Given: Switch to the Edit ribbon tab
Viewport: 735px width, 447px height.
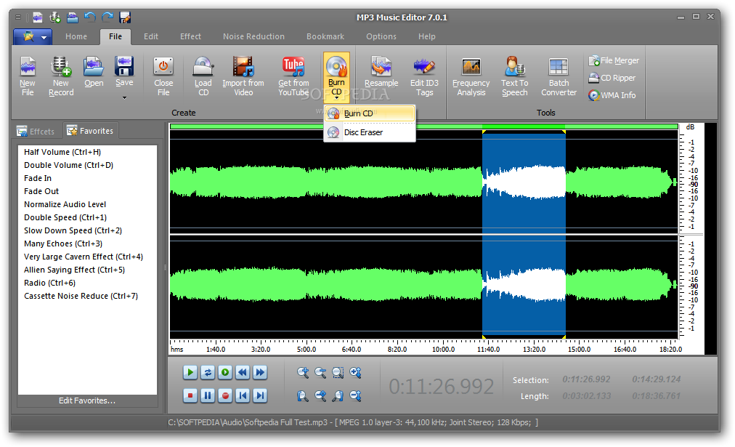Looking at the screenshot, I should click(151, 36).
